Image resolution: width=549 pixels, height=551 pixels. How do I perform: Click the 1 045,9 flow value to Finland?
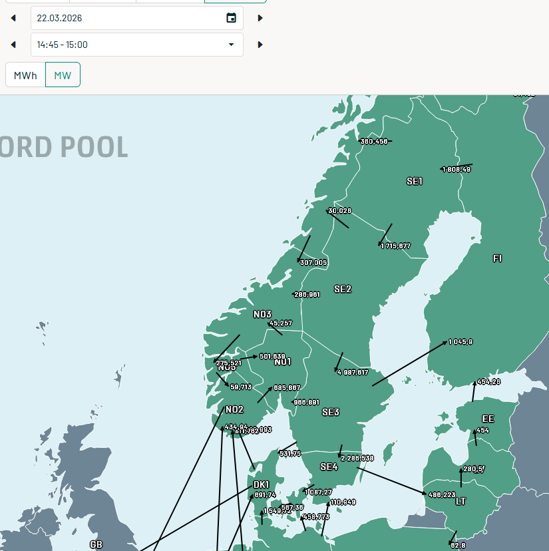pyautogui.click(x=460, y=341)
